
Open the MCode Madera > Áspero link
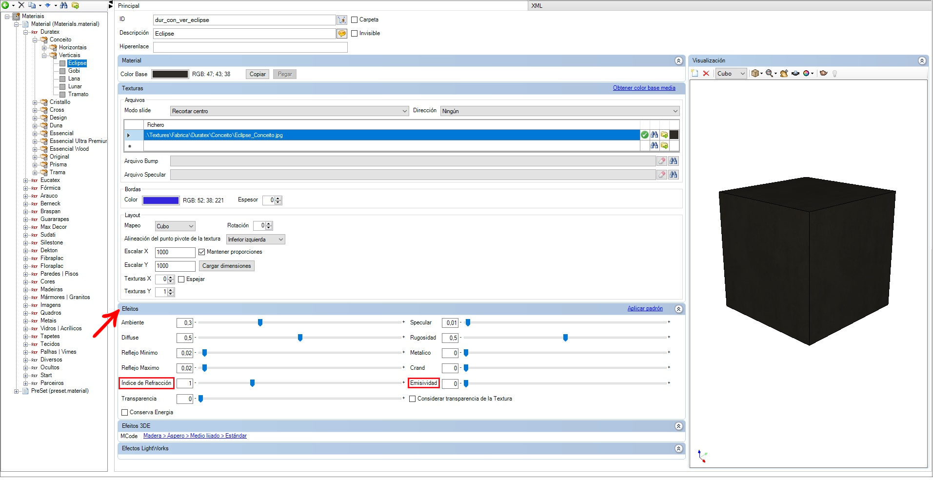point(195,436)
